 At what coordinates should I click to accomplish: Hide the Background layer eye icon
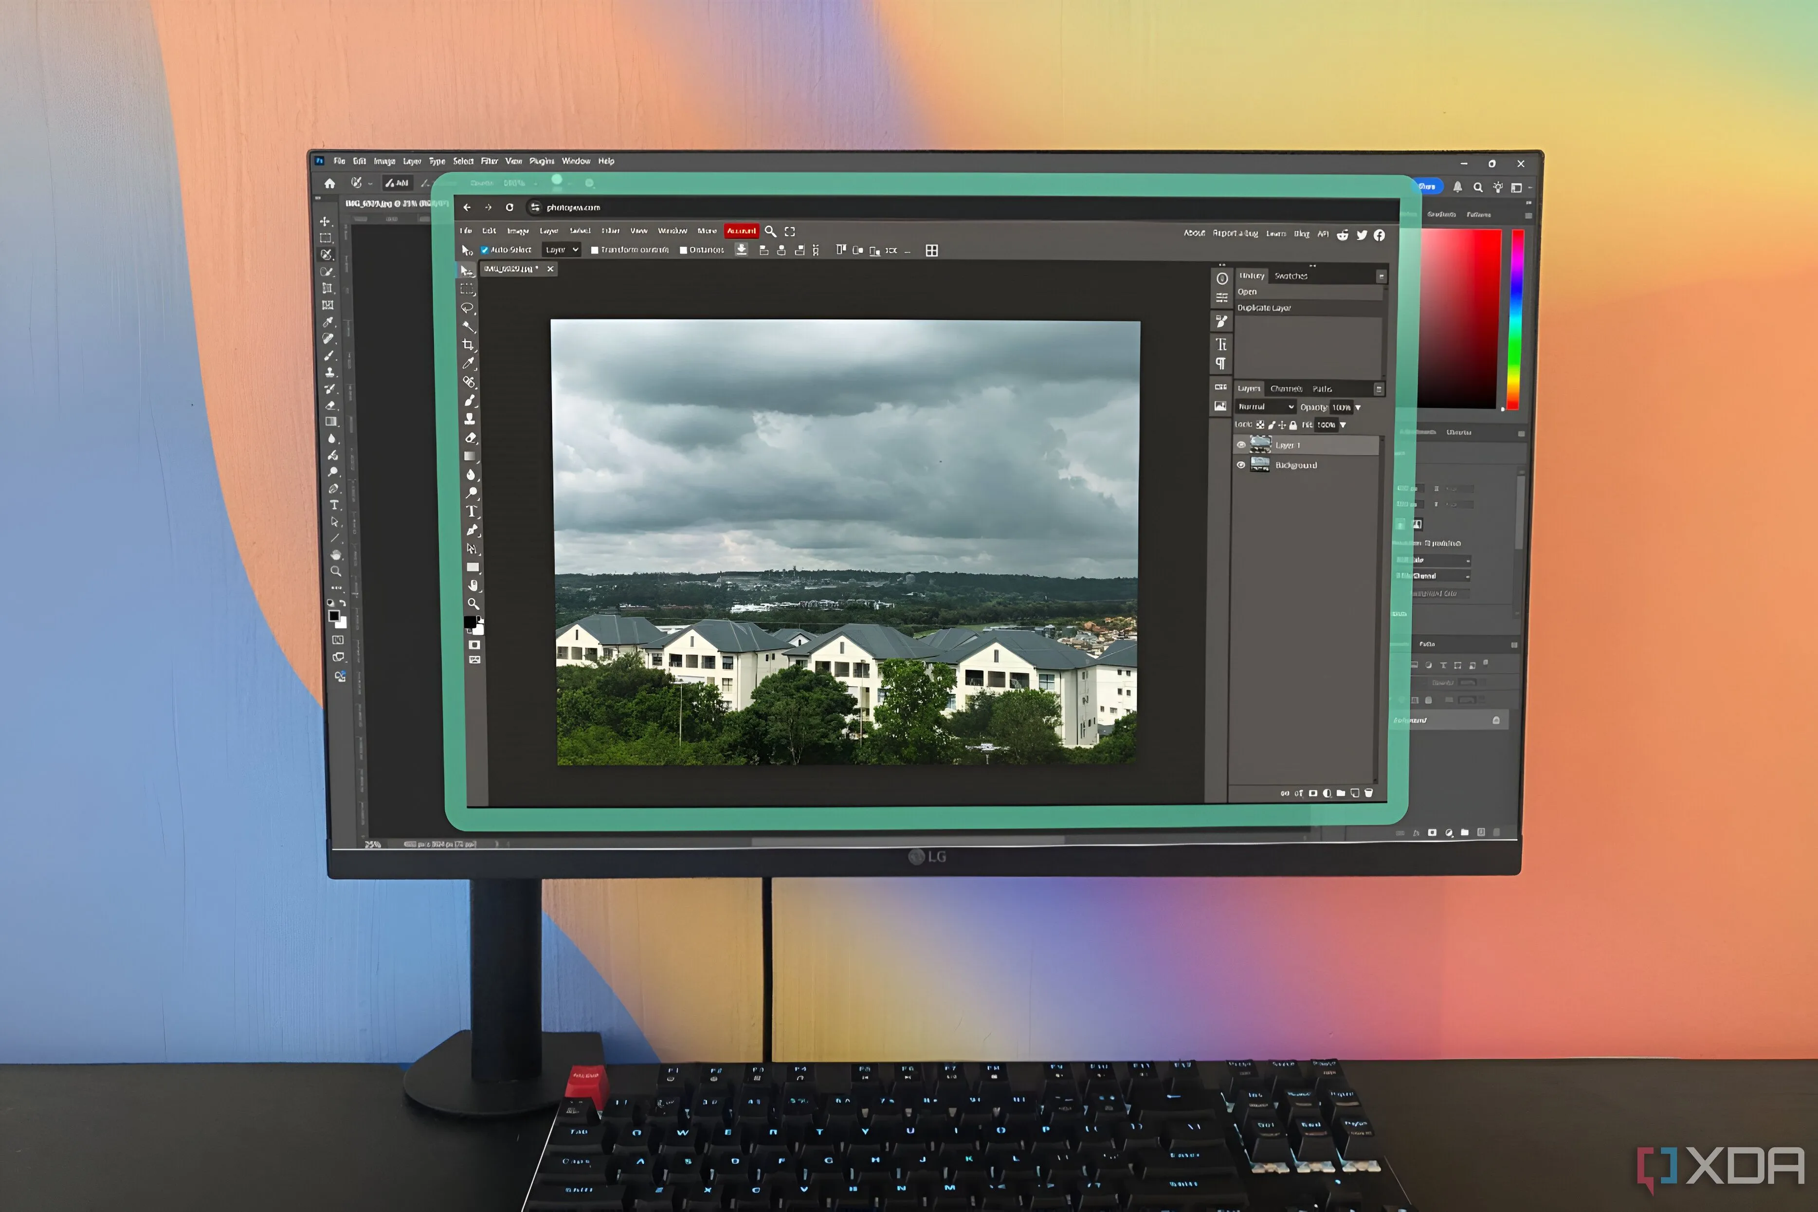(x=1241, y=464)
